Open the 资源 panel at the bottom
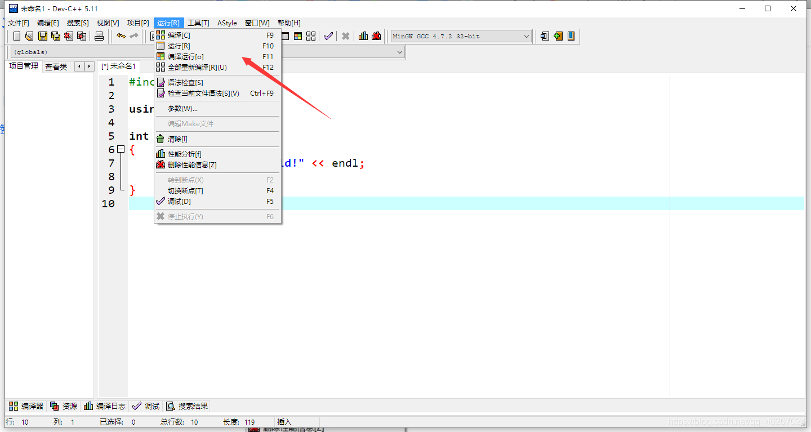Image resolution: width=811 pixels, height=432 pixels. [x=63, y=406]
